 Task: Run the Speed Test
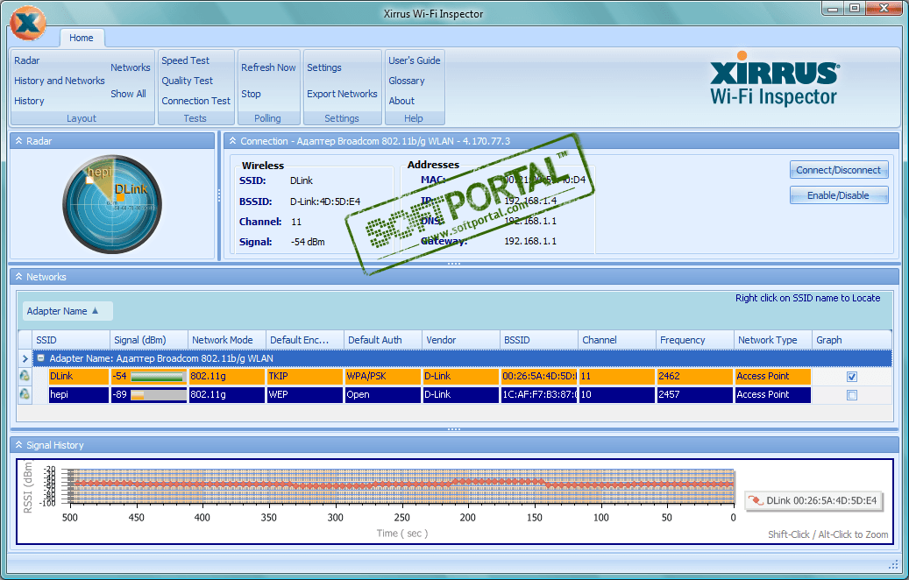click(x=186, y=60)
